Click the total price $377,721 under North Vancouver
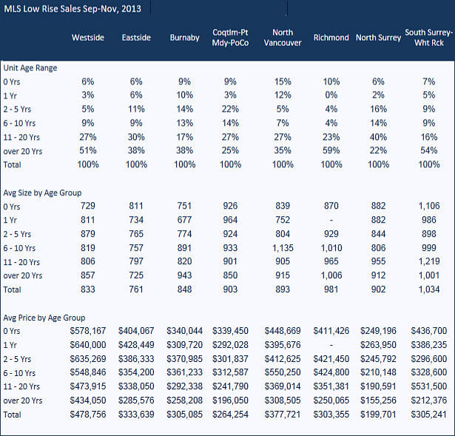The height and width of the screenshot is (436, 455). (x=283, y=415)
